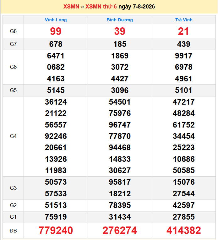Select G6 number 6978
This screenshot has height=240, width=218.
pyautogui.click(x=184, y=67)
